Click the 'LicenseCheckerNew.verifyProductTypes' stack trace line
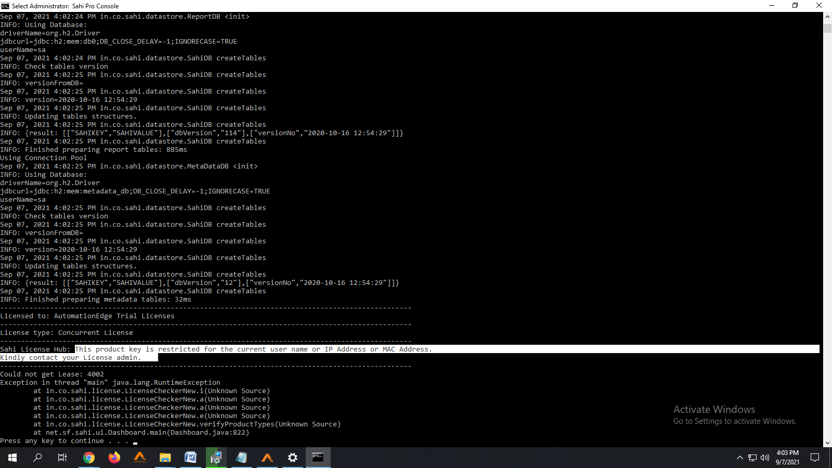Image resolution: width=832 pixels, height=468 pixels. click(x=187, y=424)
